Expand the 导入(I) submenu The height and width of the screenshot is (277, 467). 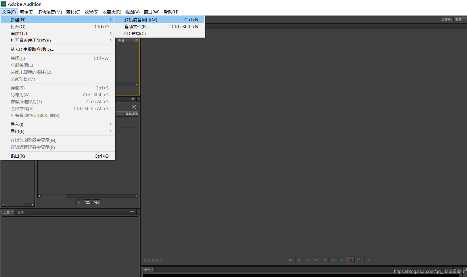[x=58, y=124]
